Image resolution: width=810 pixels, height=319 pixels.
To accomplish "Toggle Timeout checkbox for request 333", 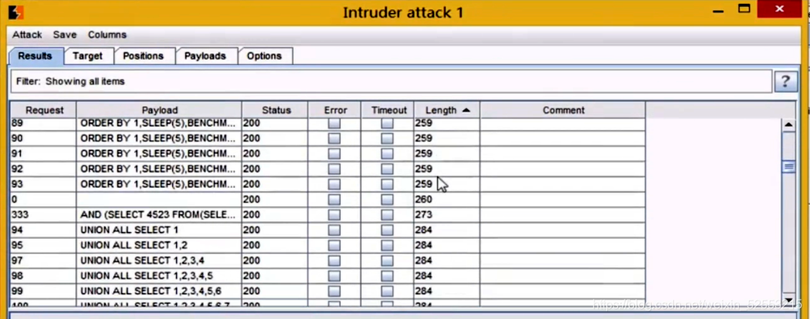I will 387,214.
